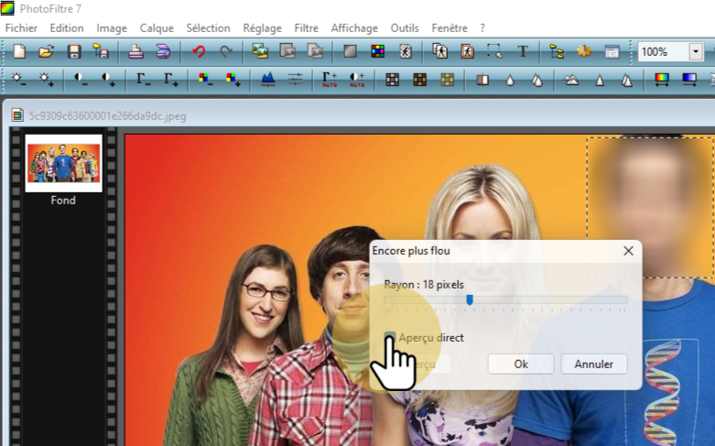Click the 100% zoom input field
This screenshot has width=715, height=446.
coord(664,51)
